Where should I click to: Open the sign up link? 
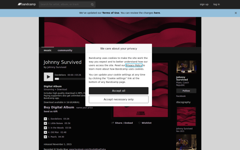(204, 4)
